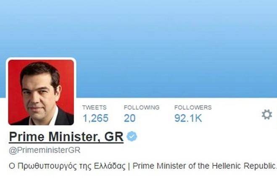The width and height of the screenshot is (277, 180).
Task: Click the words Hellenic Republic in bio
Action: [243, 166]
